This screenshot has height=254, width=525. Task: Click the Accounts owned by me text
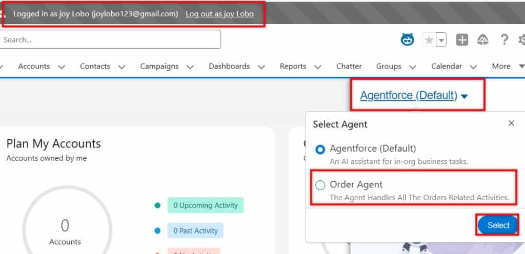[x=47, y=158]
